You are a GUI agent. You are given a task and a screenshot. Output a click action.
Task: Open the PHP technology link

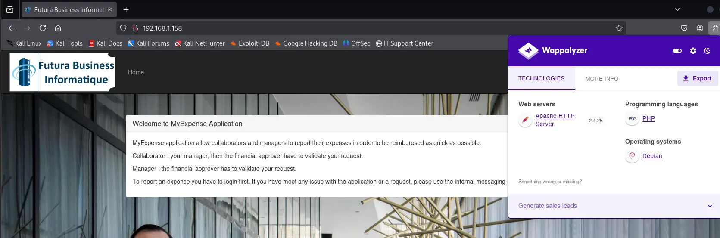[648, 118]
